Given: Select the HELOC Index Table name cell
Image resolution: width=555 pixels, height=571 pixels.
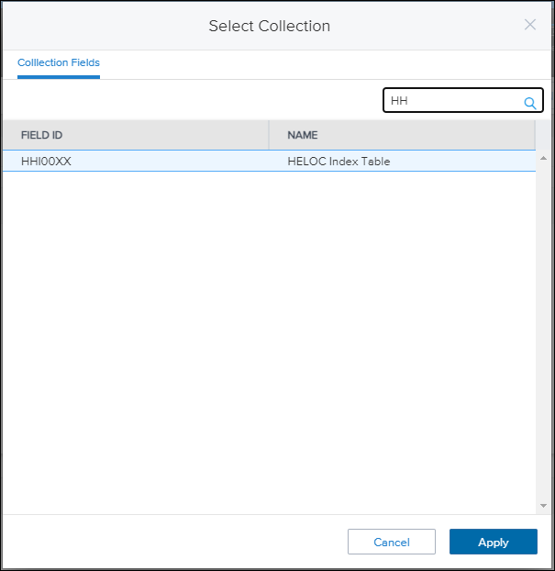Looking at the screenshot, I should 402,161.
